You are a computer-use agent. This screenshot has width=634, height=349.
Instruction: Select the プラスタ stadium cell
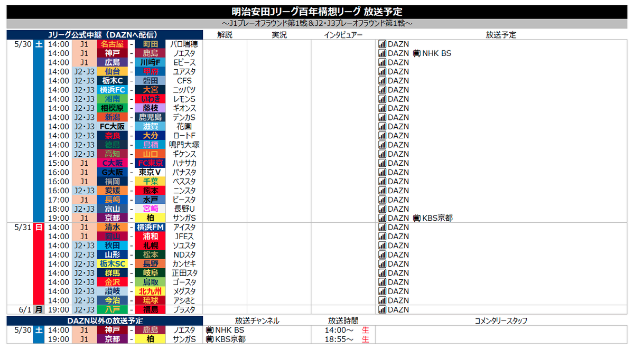coord(184,309)
